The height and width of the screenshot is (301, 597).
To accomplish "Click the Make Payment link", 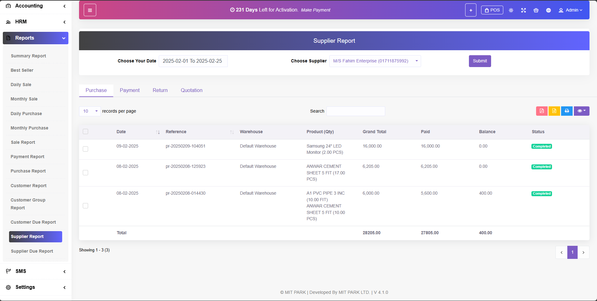I will tap(316, 10).
